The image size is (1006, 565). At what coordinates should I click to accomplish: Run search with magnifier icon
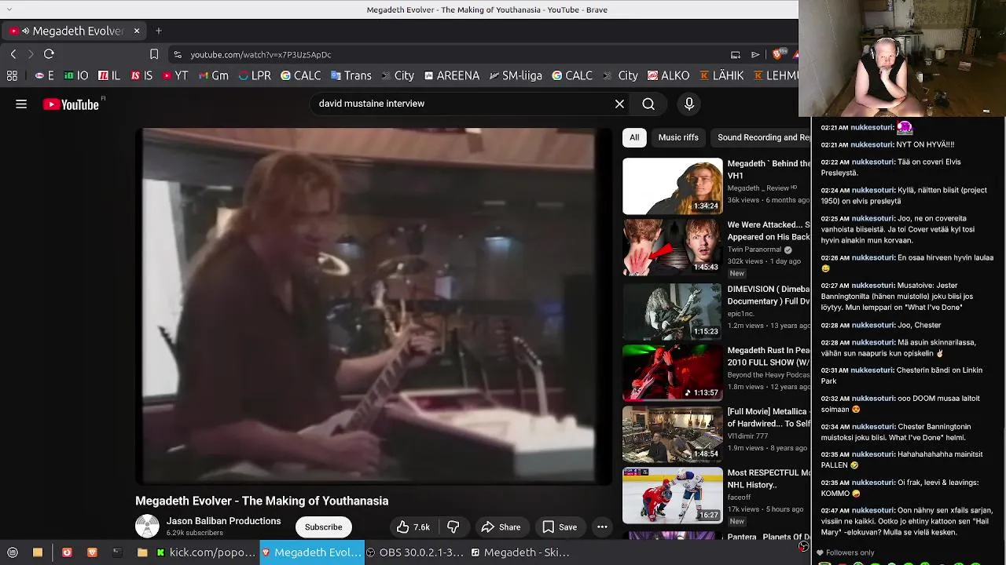648,104
